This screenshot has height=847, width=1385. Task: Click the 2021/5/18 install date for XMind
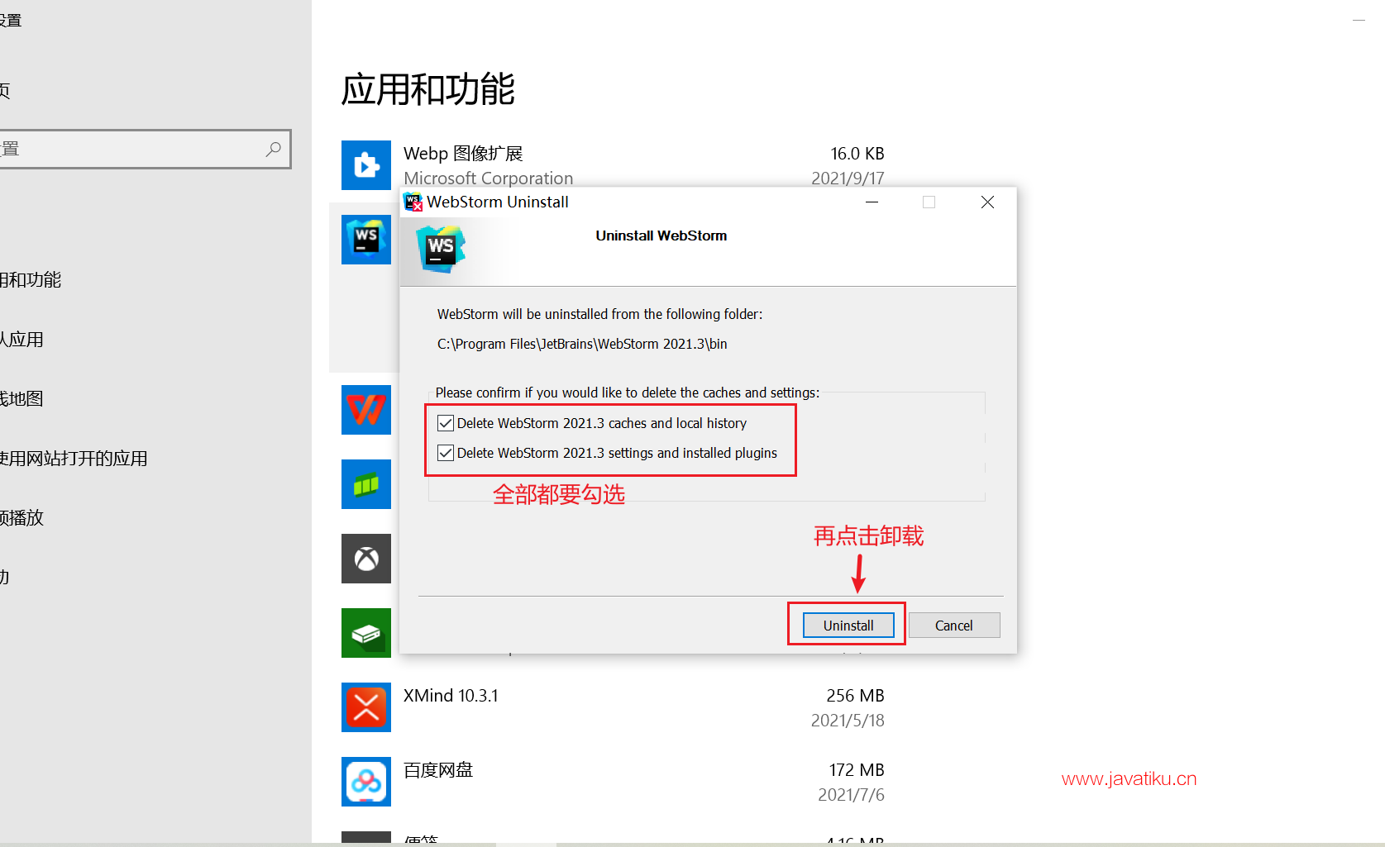pyautogui.click(x=848, y=721)
